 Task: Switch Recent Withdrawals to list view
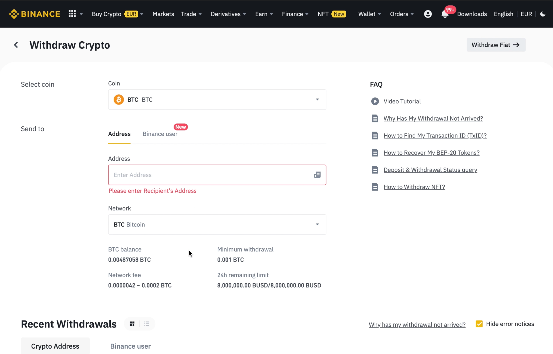147,324
